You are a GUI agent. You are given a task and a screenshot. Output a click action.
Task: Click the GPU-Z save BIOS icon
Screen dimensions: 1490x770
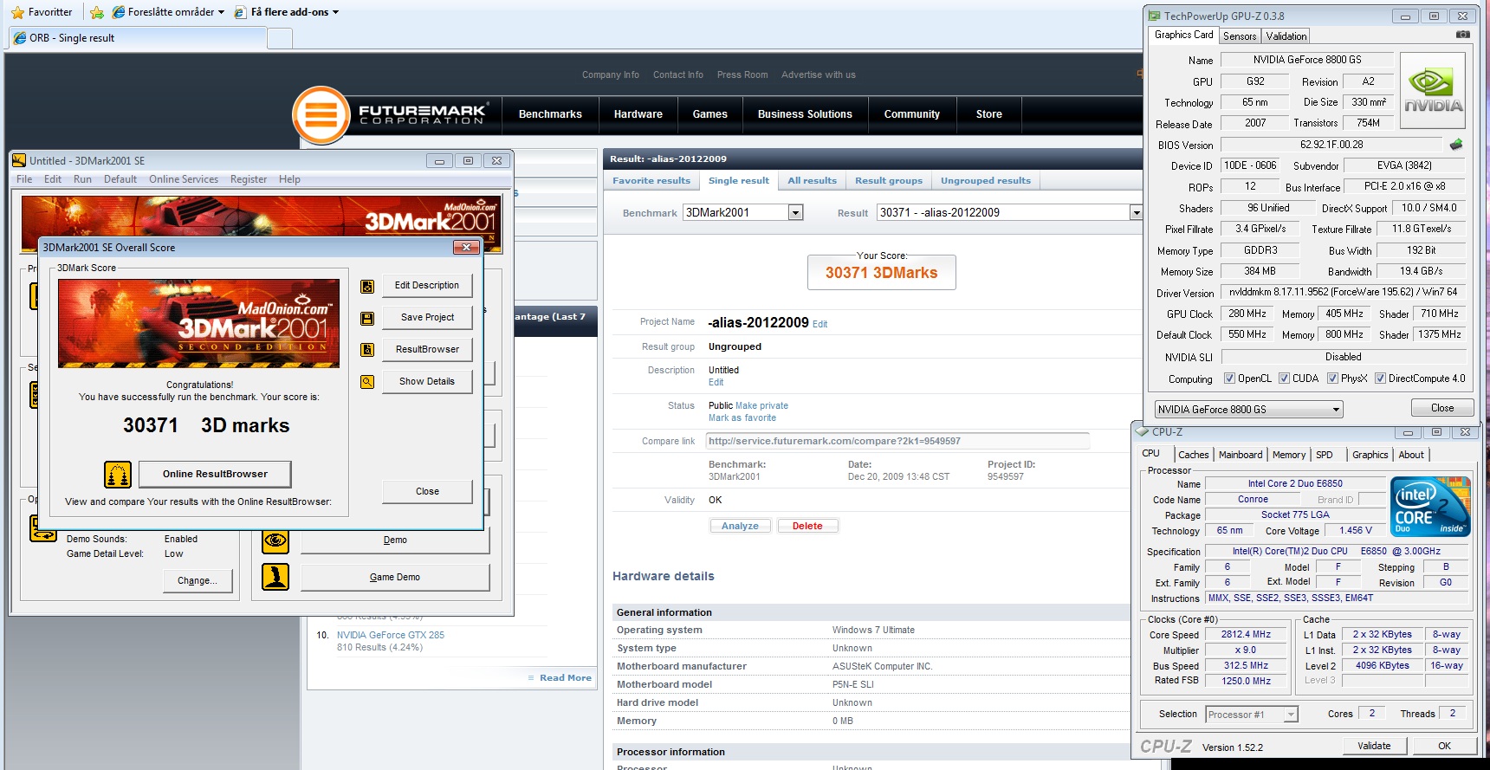click(x=1456, y=145)
